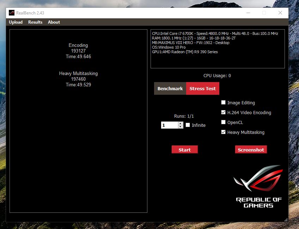The width and height of the screenshot is (299, 229).
Task: Switch to the Stress Test tab
Action: point(202,88)
